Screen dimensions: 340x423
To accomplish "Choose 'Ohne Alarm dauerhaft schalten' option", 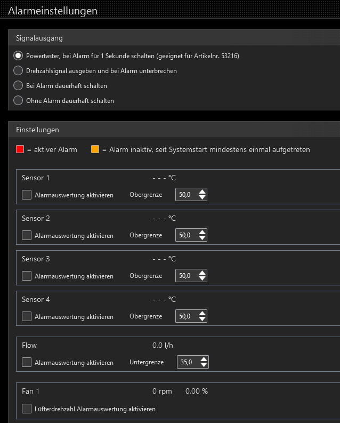I will point(18,100).
